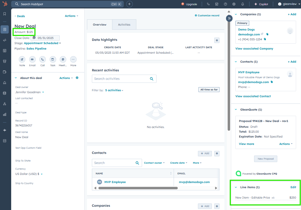This screenshot has width=301, height=210.
Task: Open the Commerce wallet sidebar icon
Action: coord(5,72)
